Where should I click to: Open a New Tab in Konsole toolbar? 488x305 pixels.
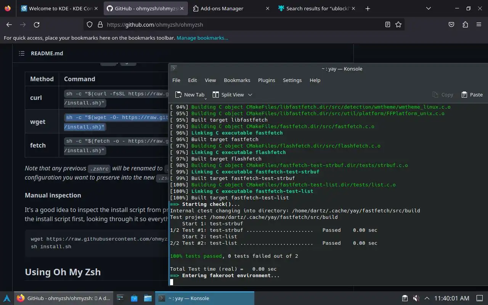click(x=189, y=95)
